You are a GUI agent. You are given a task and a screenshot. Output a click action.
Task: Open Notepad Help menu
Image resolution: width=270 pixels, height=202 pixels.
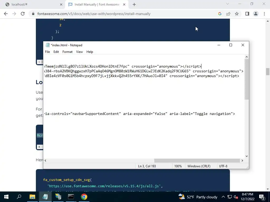tap(90, 52)
